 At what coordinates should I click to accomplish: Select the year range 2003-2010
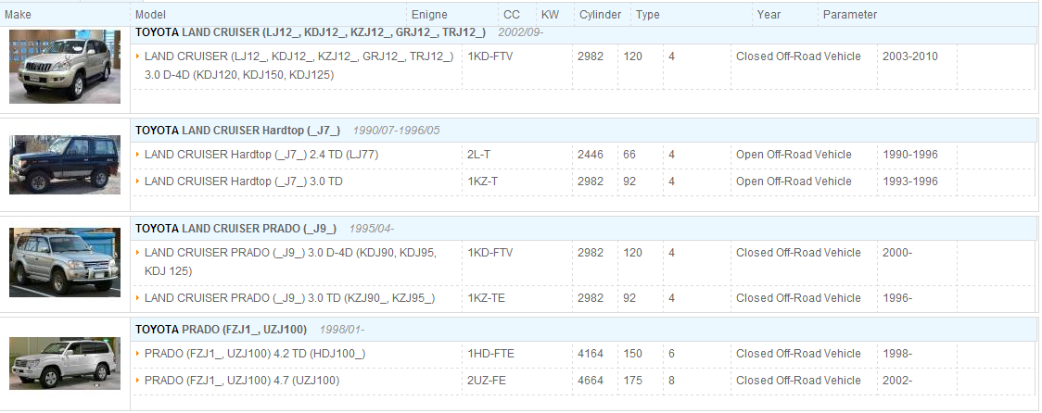(x=910, y=56)
